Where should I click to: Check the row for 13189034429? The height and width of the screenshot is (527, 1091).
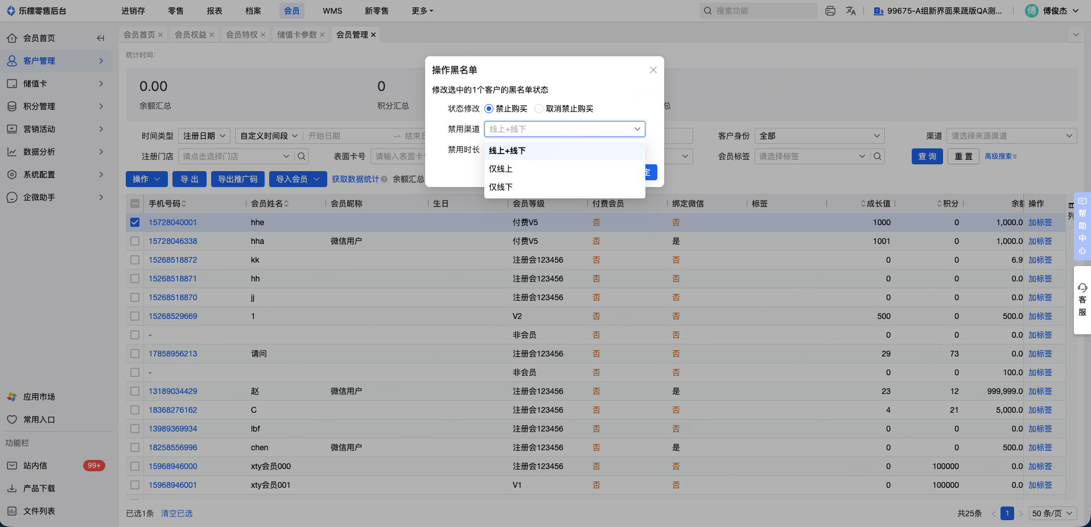135,391
